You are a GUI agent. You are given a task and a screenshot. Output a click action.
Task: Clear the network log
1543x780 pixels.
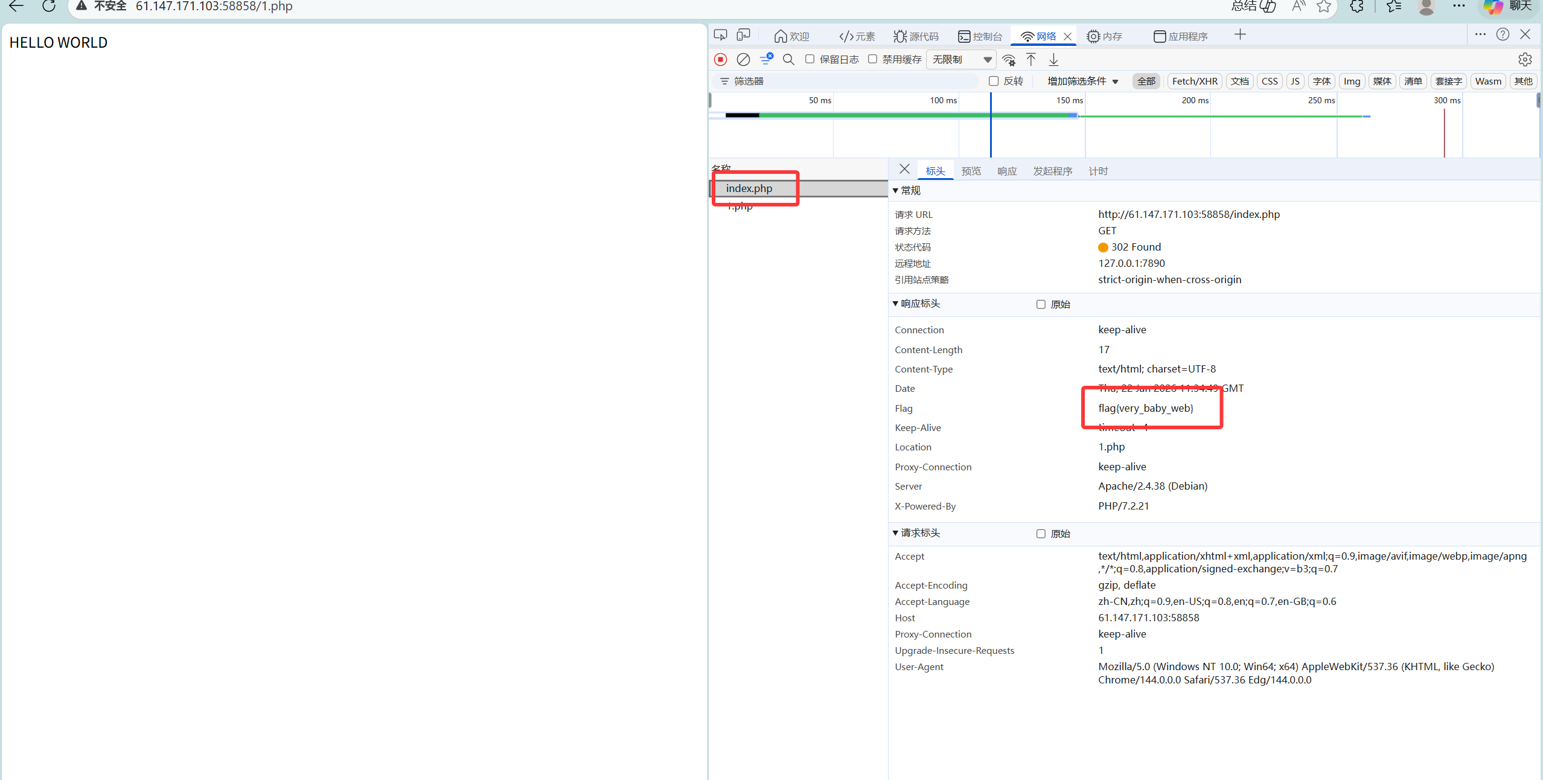pos(743,59)
